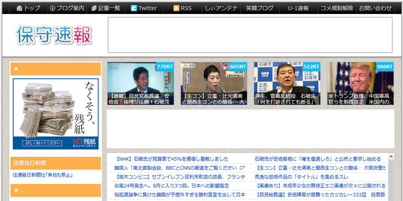Open the 486RT Trump article thumbnail

click(360, 84)
